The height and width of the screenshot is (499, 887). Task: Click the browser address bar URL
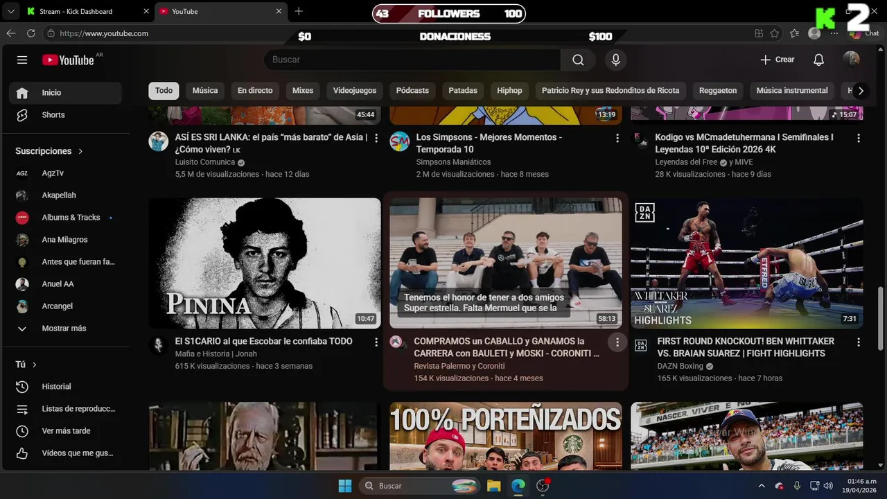(104, 33)
